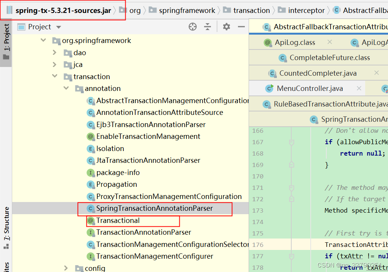The height and width of the screenshot is (272, 388).
Task: Toggle code fold marker at line 167
Action: coord(292,142)
